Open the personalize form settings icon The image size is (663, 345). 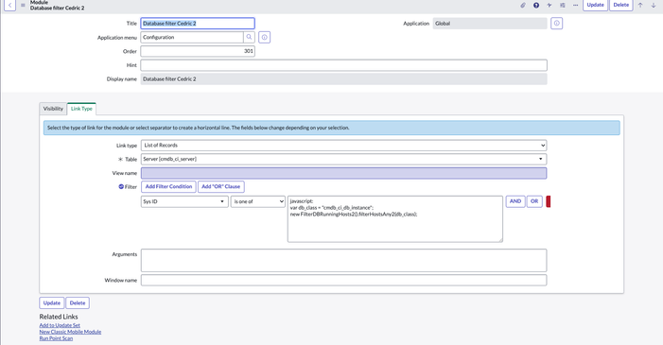563,5
